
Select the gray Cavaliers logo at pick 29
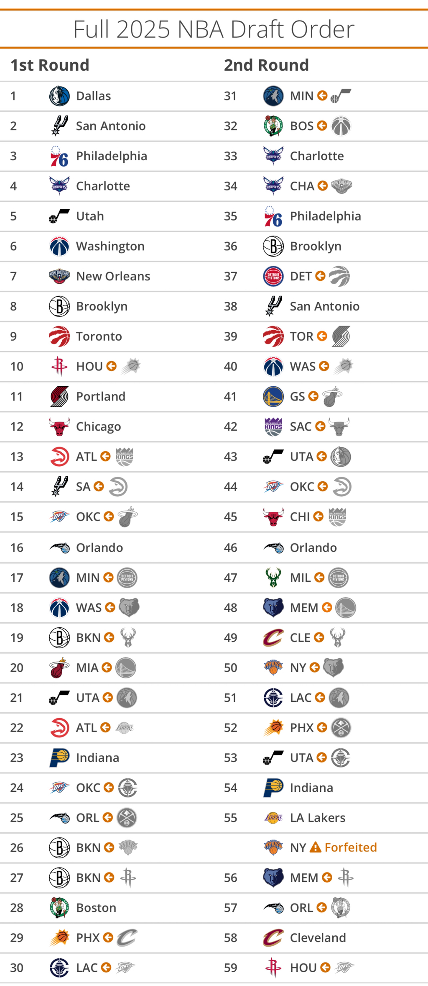pyautogui.click(x=127, y=937)
